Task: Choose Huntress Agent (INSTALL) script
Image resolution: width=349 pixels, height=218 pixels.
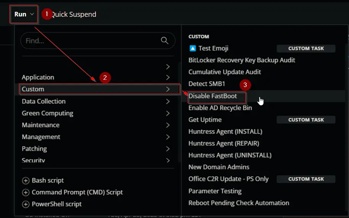Action: pyautogui.click(x=225, y=131)
